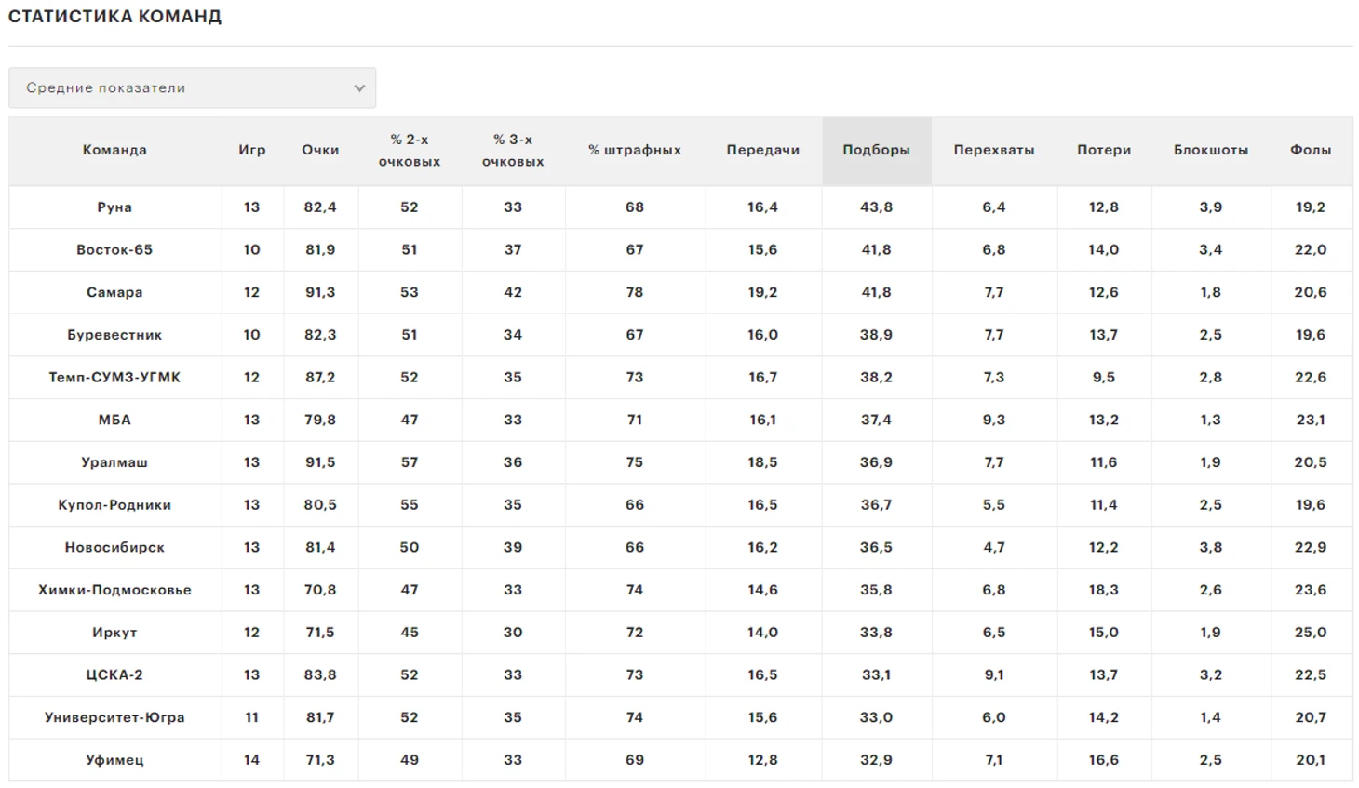Click the highlighted 'Подборы' column header
Viewport: 1359px width, 788px height.
(877, 150)
